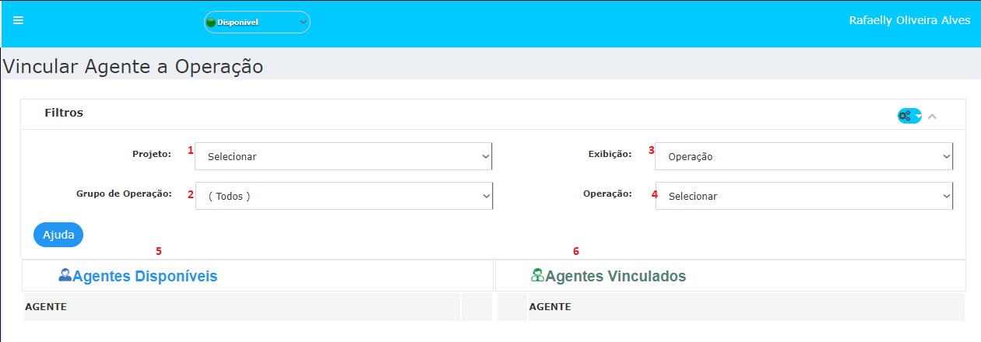Click AGENTE column header under Agentes Vinculados

pos(550,307)
